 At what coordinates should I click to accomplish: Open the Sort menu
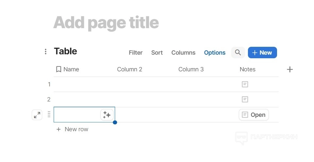click(x=157, y=53)
